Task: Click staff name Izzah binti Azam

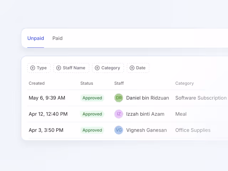Action: pos(145,114)
